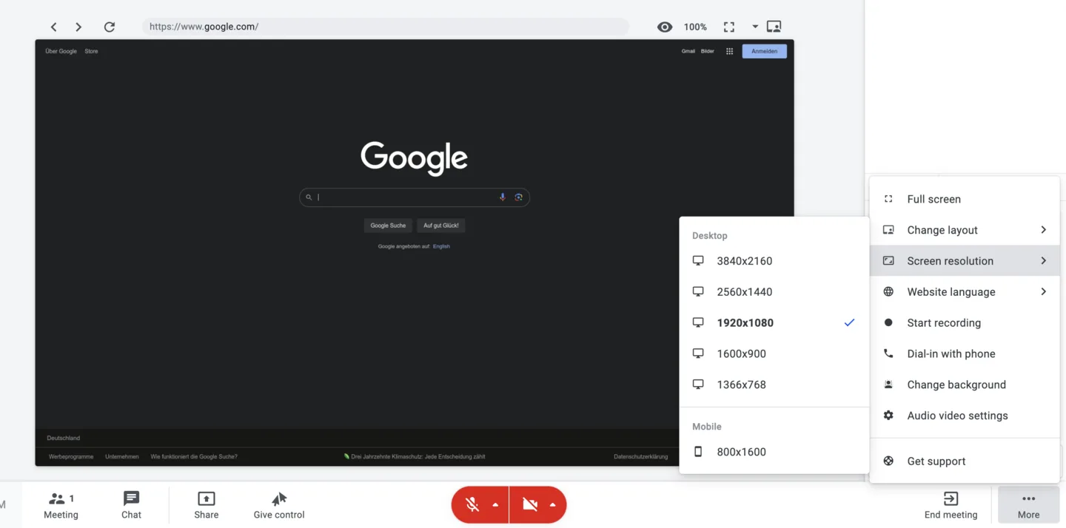Toggle the eye view-only icon
Image resolution: width=1066 pixels, height=528 pixels.
point(665,27)
